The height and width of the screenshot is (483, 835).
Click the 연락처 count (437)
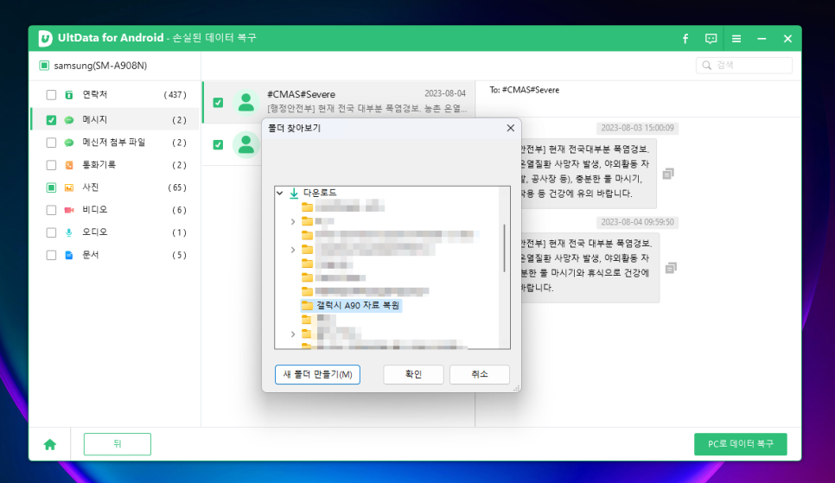pos(175,95)
